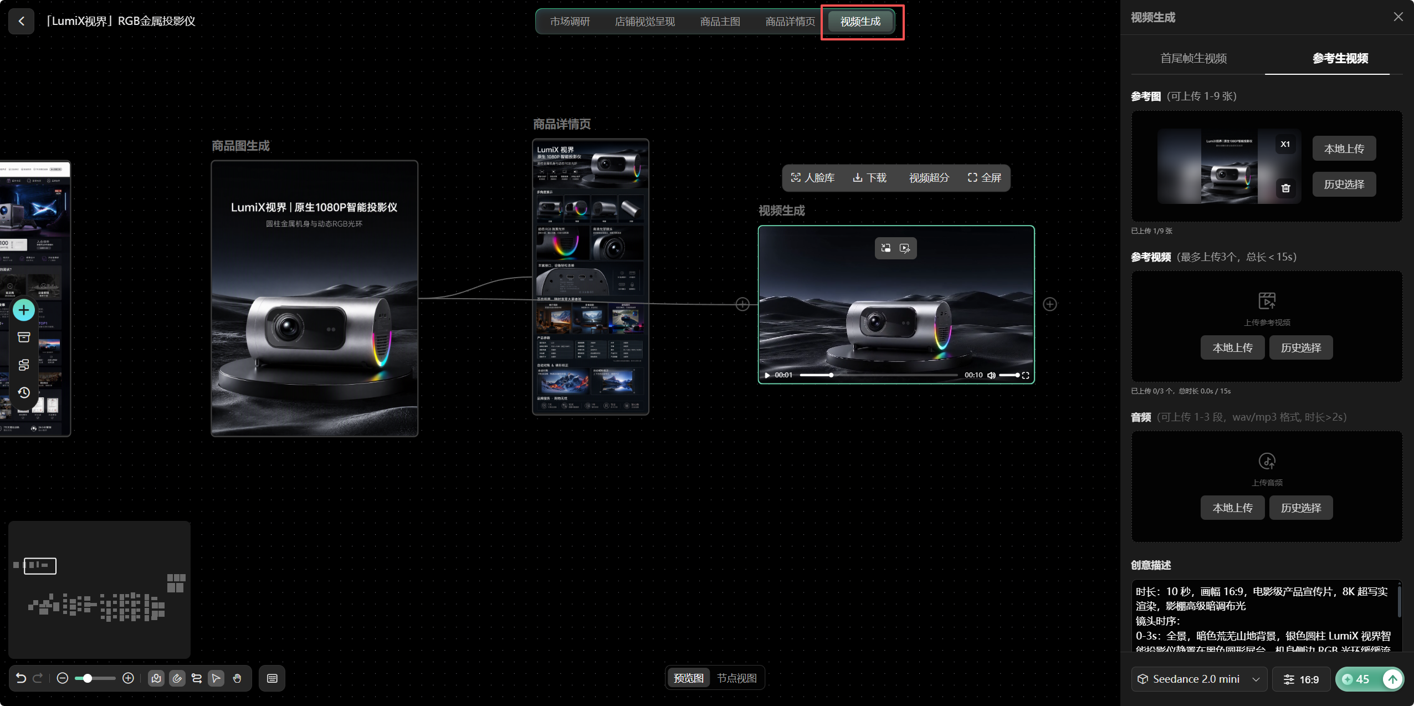Switch to the 市场调研 tab
The image size is (1414, 706).
pos(570,22)
